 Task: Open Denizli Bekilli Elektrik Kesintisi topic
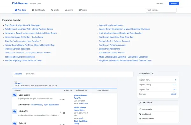[112, 53]
